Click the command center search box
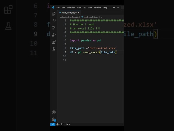The width and height of the screenshot is (174, 131). (x=122, y=7)
